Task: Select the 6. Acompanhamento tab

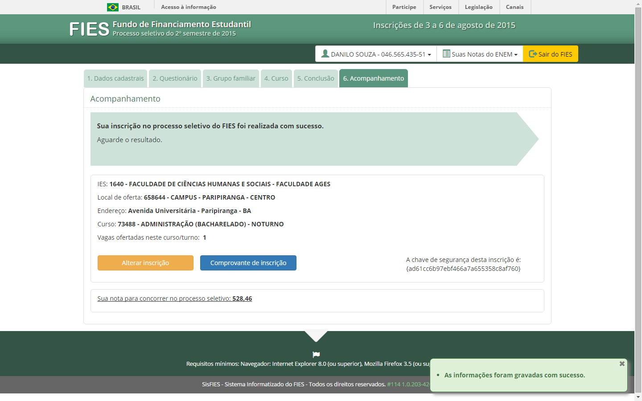Action: (x=374, y=78)
